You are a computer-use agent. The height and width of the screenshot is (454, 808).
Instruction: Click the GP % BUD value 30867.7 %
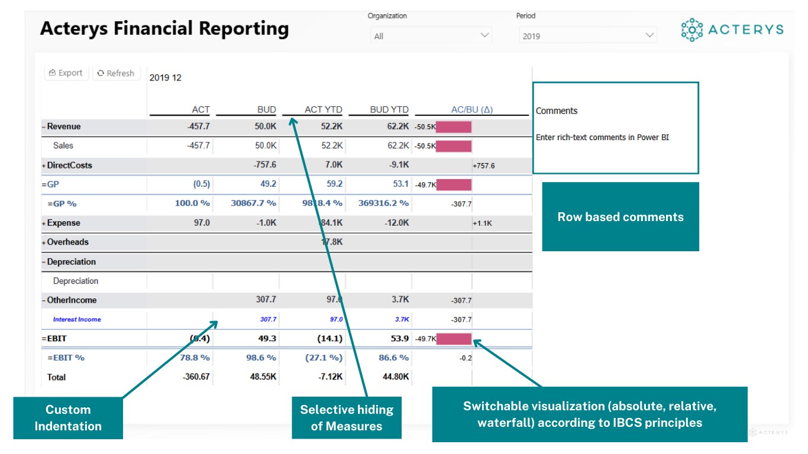[x=253, y=203]
